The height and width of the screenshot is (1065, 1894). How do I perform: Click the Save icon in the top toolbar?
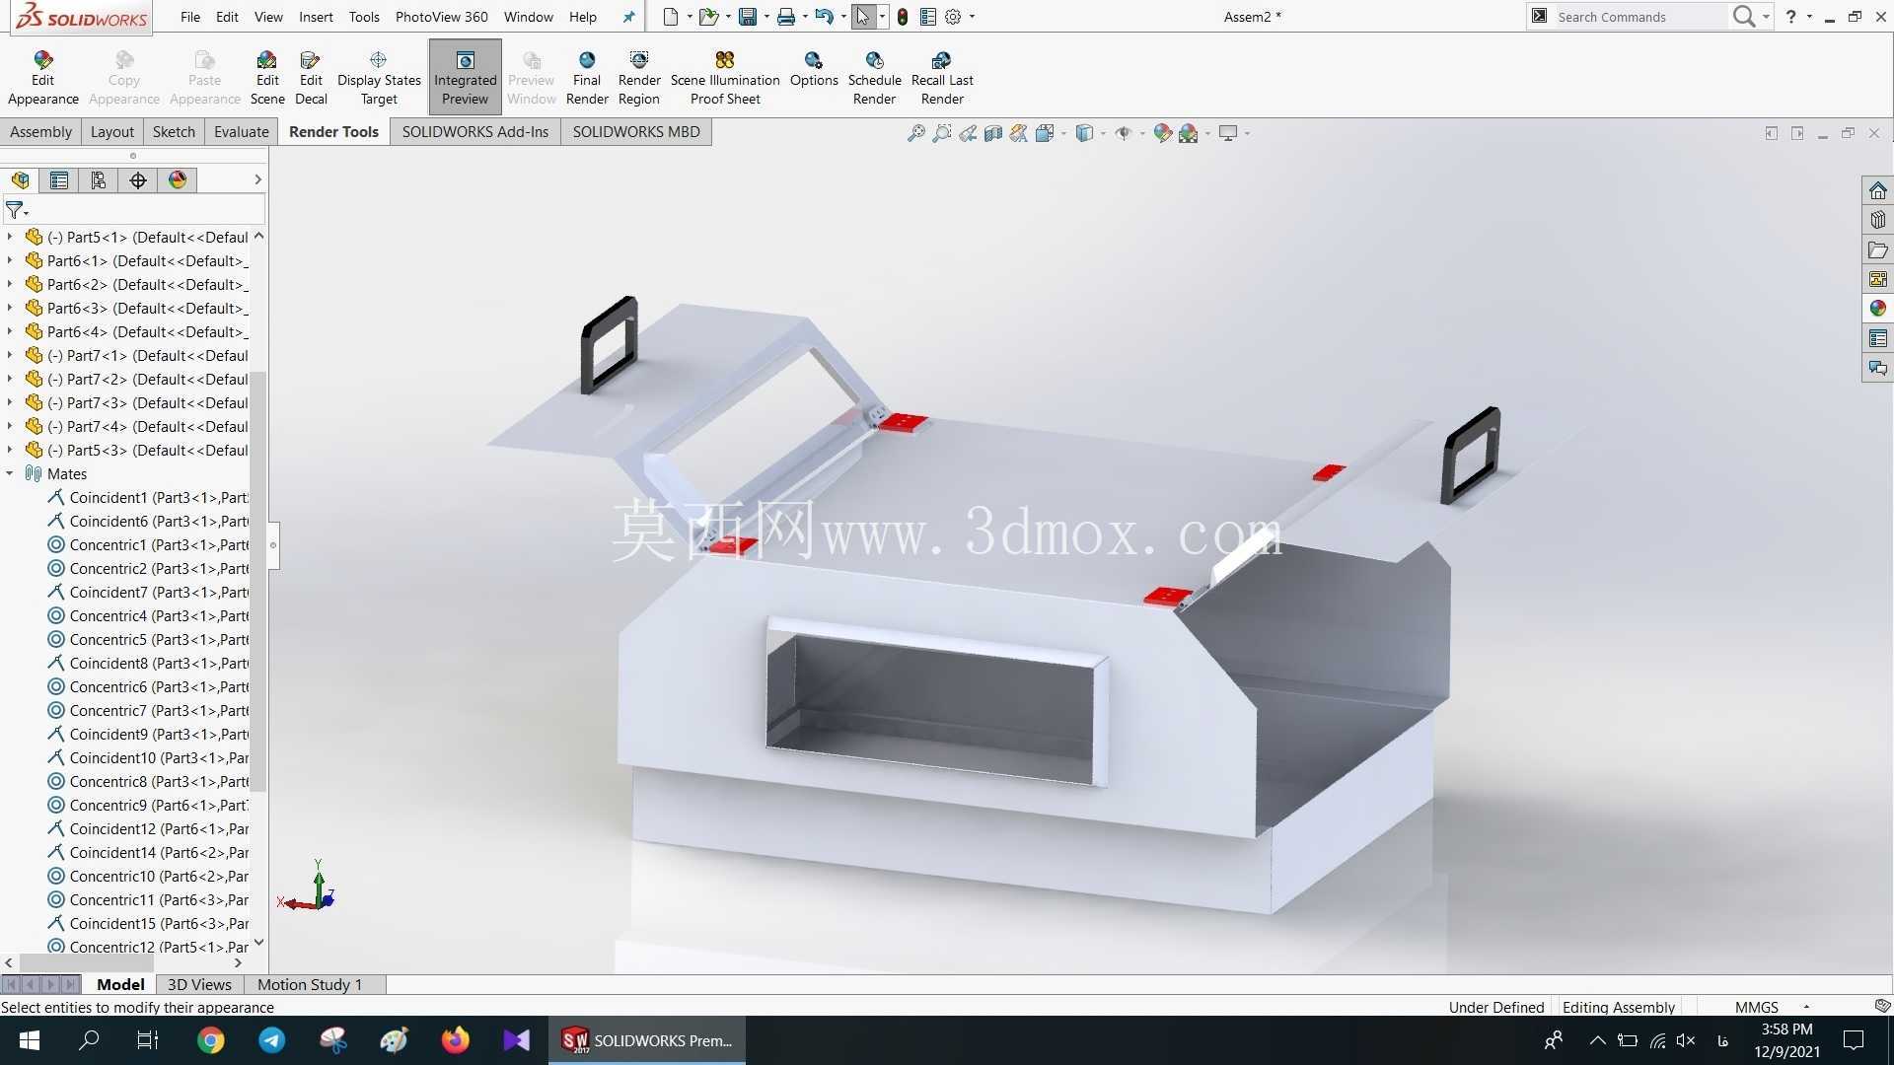(748, 17)
